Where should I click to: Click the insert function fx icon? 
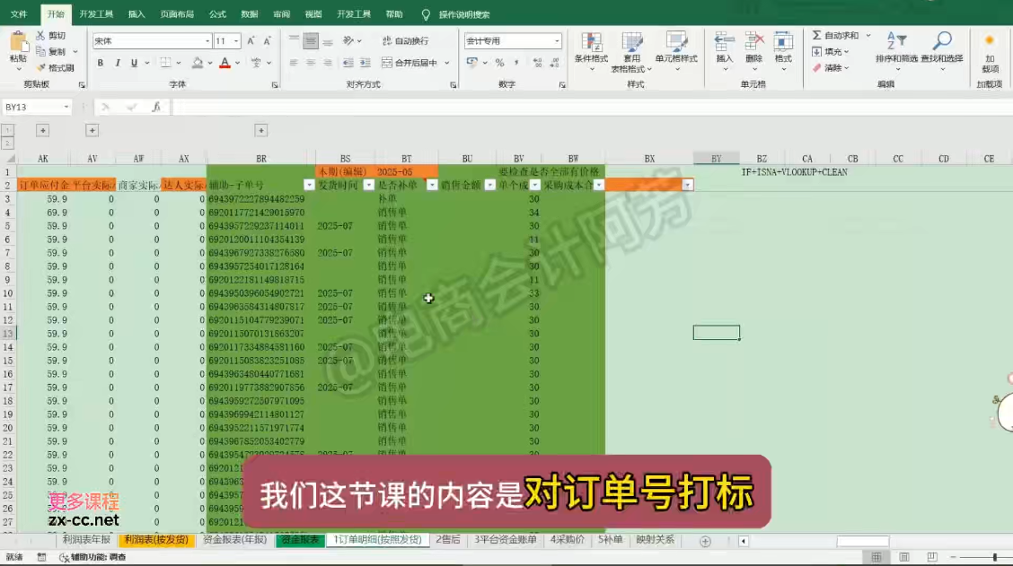pyautogui.click(x=156, y=107)
